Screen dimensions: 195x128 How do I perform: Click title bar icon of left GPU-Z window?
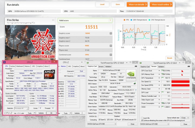tap(88, 63)
